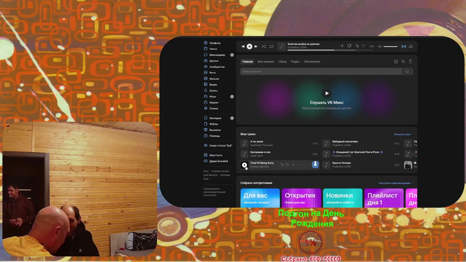Add current track with plus icon
The width and height of the screenshot is (466, 262).
click(x=342, y=46)
